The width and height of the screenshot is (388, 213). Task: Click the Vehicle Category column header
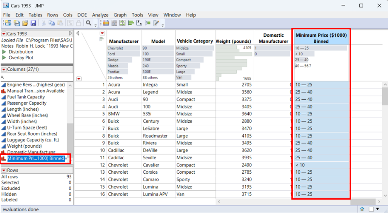coord(195,41)
